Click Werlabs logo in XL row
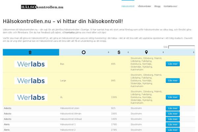This screenshot has height=132, width=198. coord(31,97)
